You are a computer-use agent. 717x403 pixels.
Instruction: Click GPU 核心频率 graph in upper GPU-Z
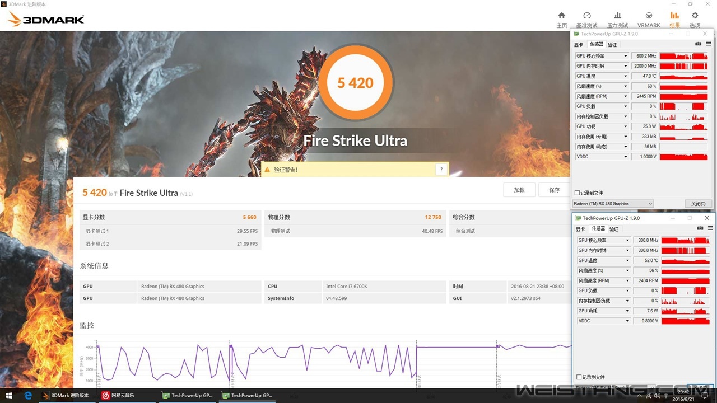click(x=684, y=56)
